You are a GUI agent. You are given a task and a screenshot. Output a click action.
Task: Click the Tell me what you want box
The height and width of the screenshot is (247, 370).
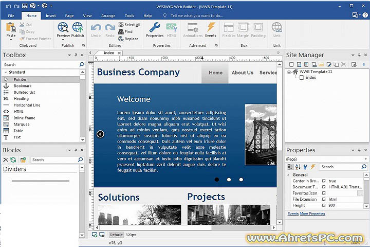(x=197, y=15)
